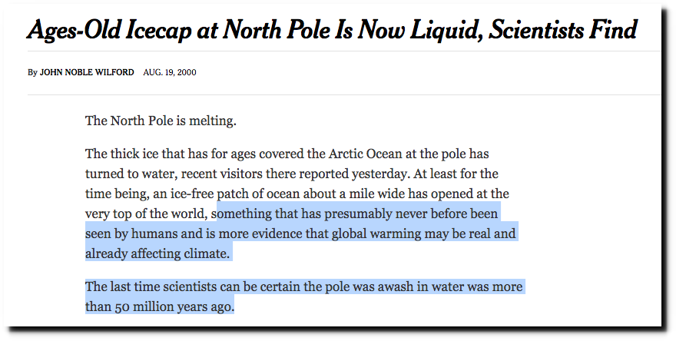Click the date AUG. 19, 2000
The height and width of the screenshot is (341, 676).
[170, 72]
